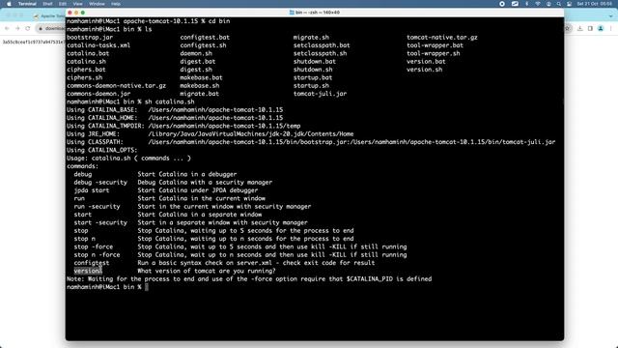The image size is (618, 348).
Task: Toggle browser side panel icon
Action: pyautogui.click(x=590, y=28)
